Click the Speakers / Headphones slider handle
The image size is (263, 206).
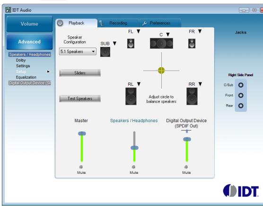(134, 148)
